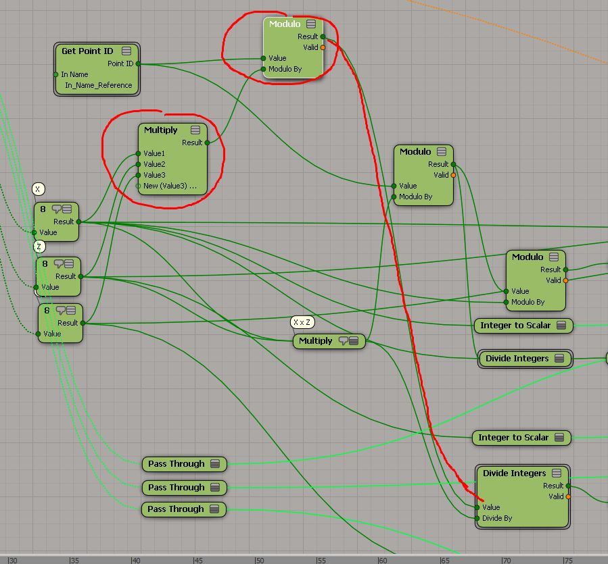Image resolution: width=608 pixels, height=564 pixels.
Task: Click display icon of the node labeled 6
Action: pos(70,311)
